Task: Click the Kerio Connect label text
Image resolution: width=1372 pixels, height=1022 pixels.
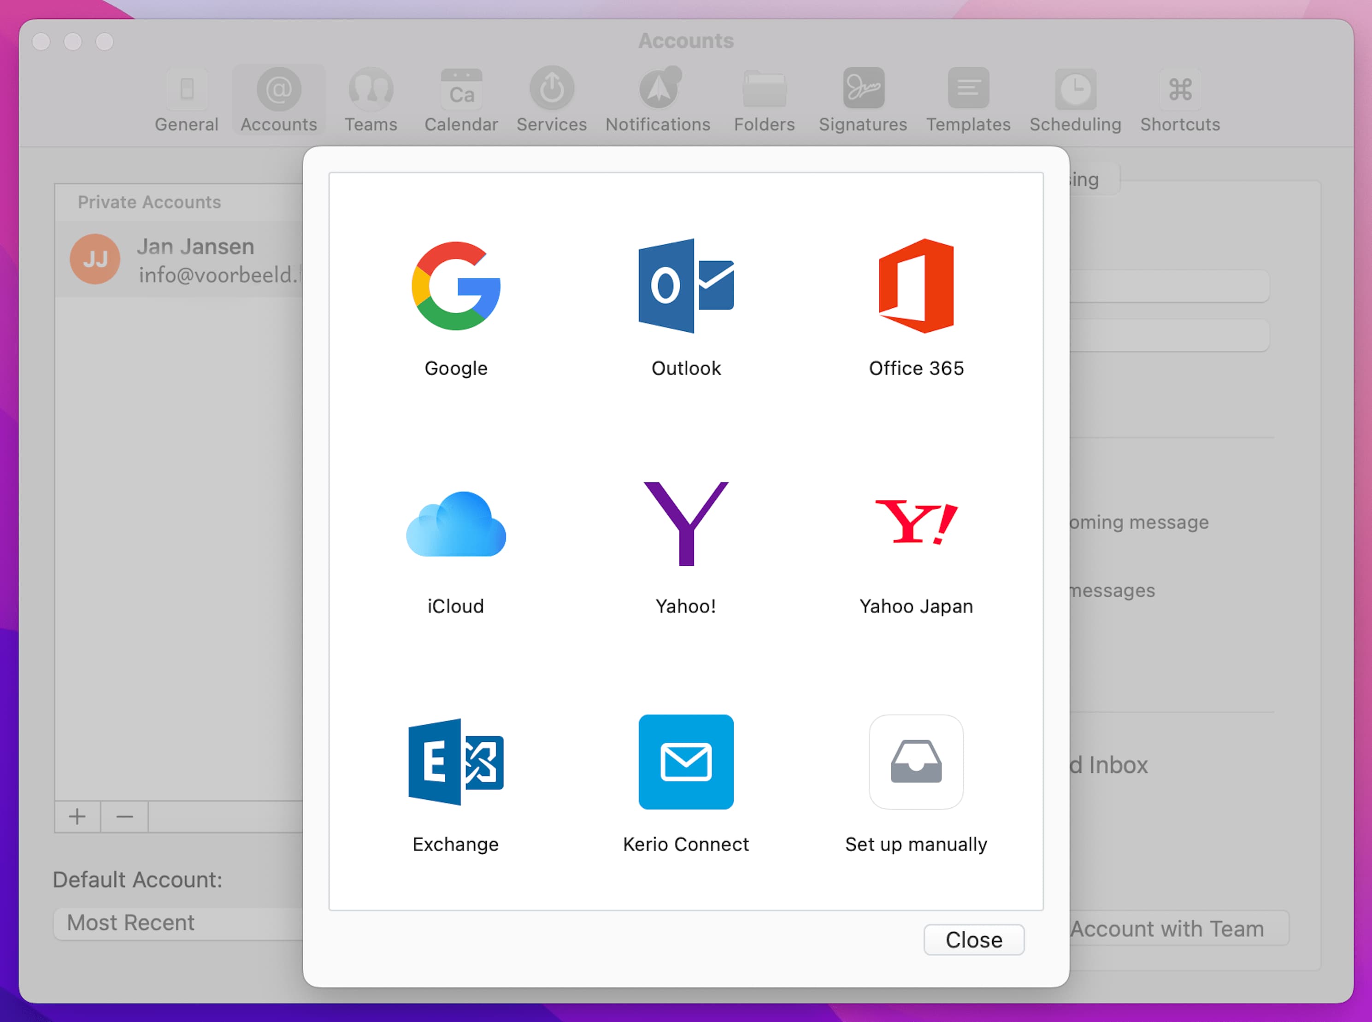Action: pos(686,845)
